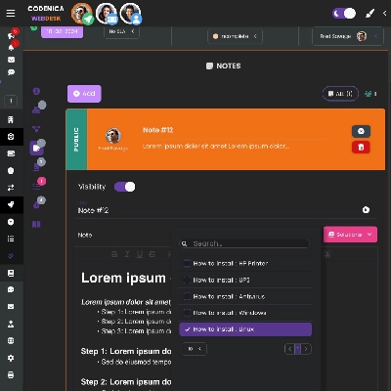
Task: Open the transfer arrows sidebar icon
Action: [11, 188]
